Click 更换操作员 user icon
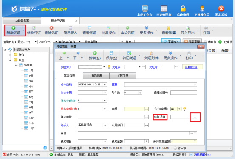 (202, 9)
